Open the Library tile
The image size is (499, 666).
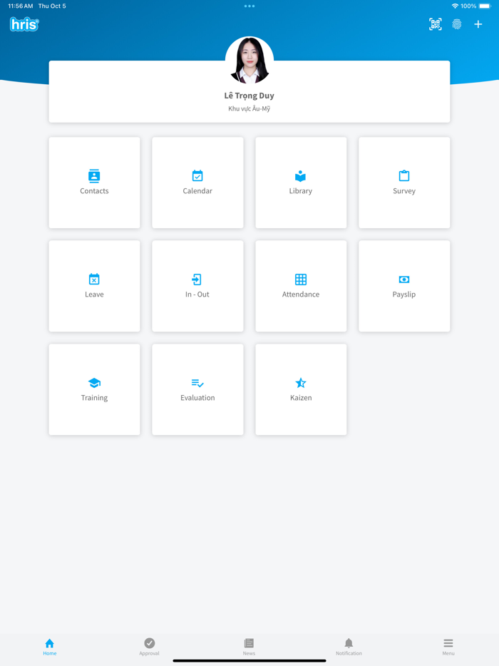(301, 183)
